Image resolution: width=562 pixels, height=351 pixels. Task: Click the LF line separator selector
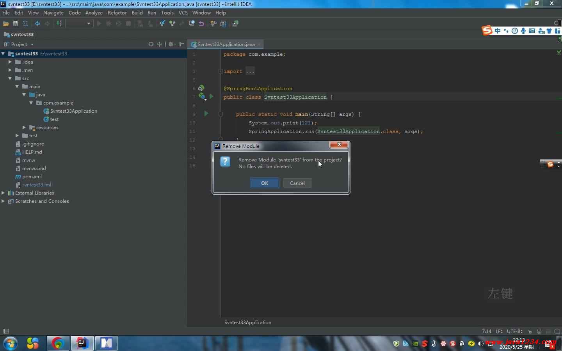(499, 331)
